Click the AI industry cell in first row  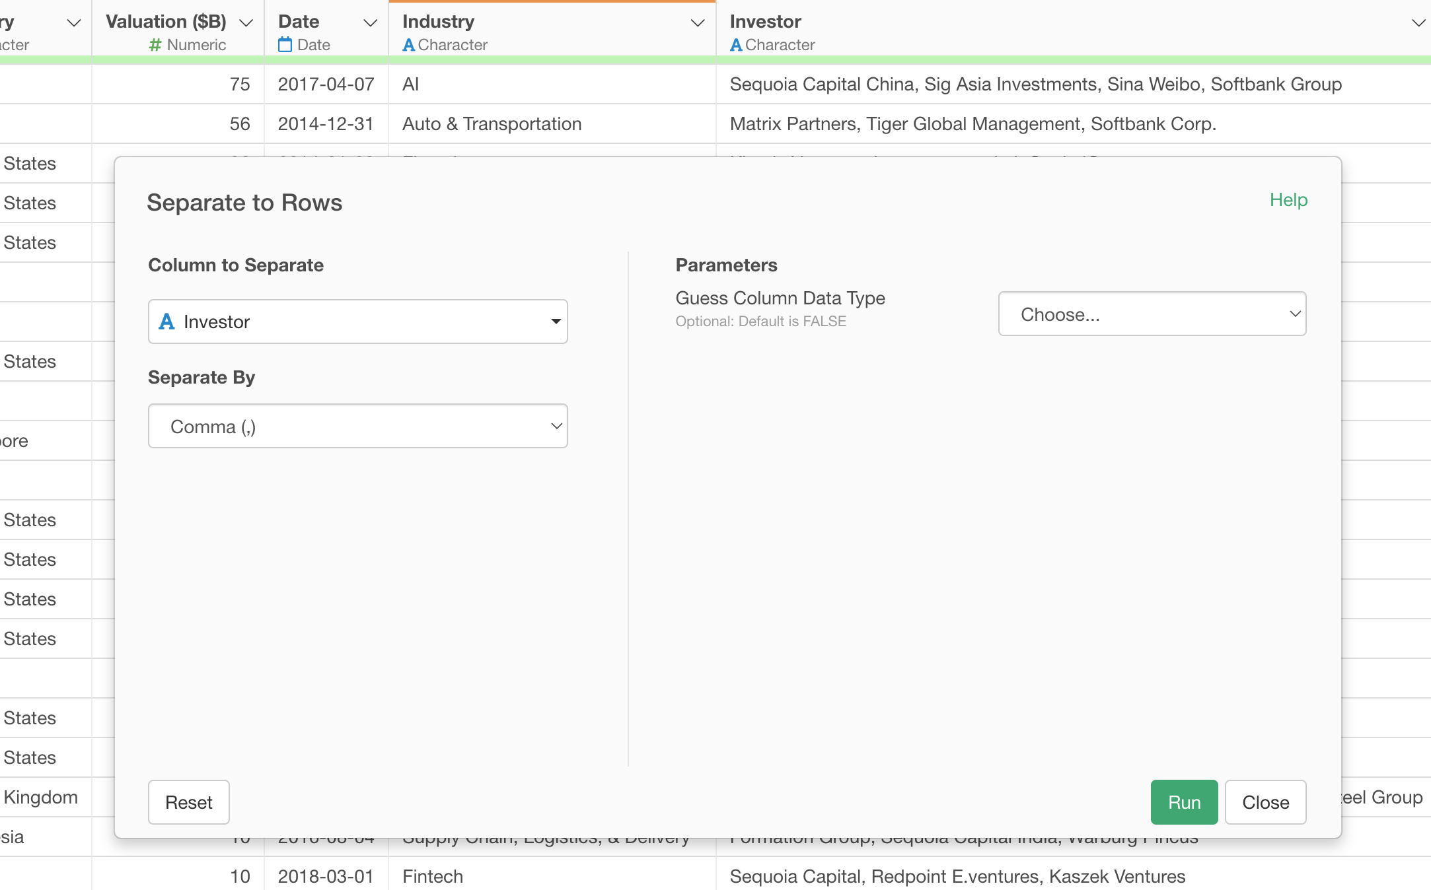click(411, 85)
